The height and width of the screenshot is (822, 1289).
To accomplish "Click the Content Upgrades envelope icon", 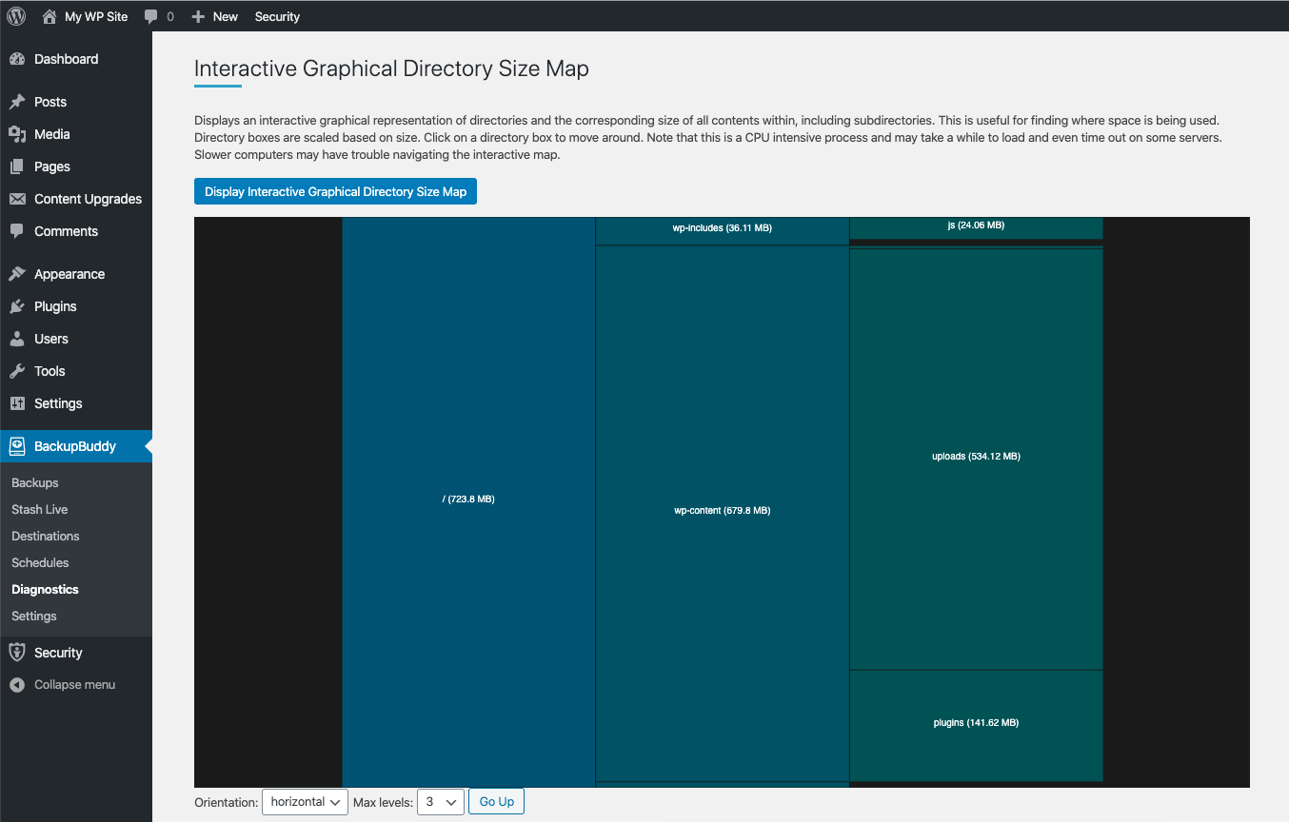I will (x=17, y=199).
